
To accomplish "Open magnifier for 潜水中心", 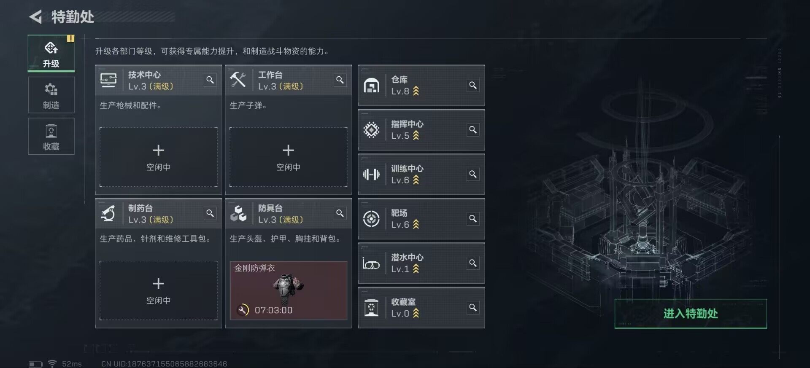I will (473, 263).
